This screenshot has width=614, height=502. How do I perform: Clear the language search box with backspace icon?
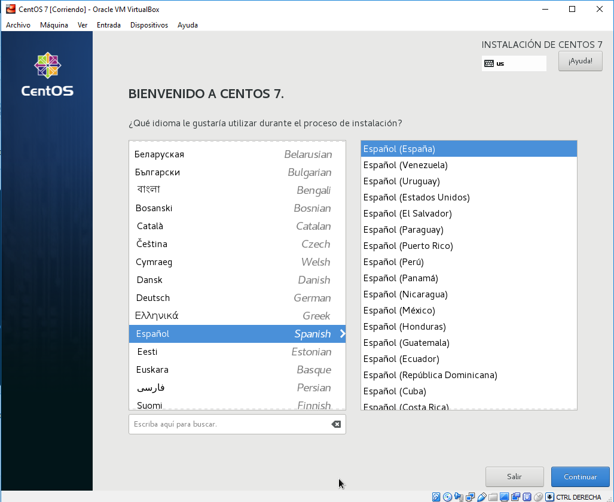(336, 424)
